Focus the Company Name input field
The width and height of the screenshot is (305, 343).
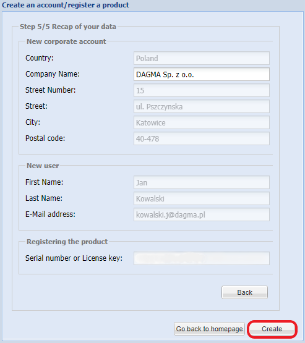[x=202, y=74]
